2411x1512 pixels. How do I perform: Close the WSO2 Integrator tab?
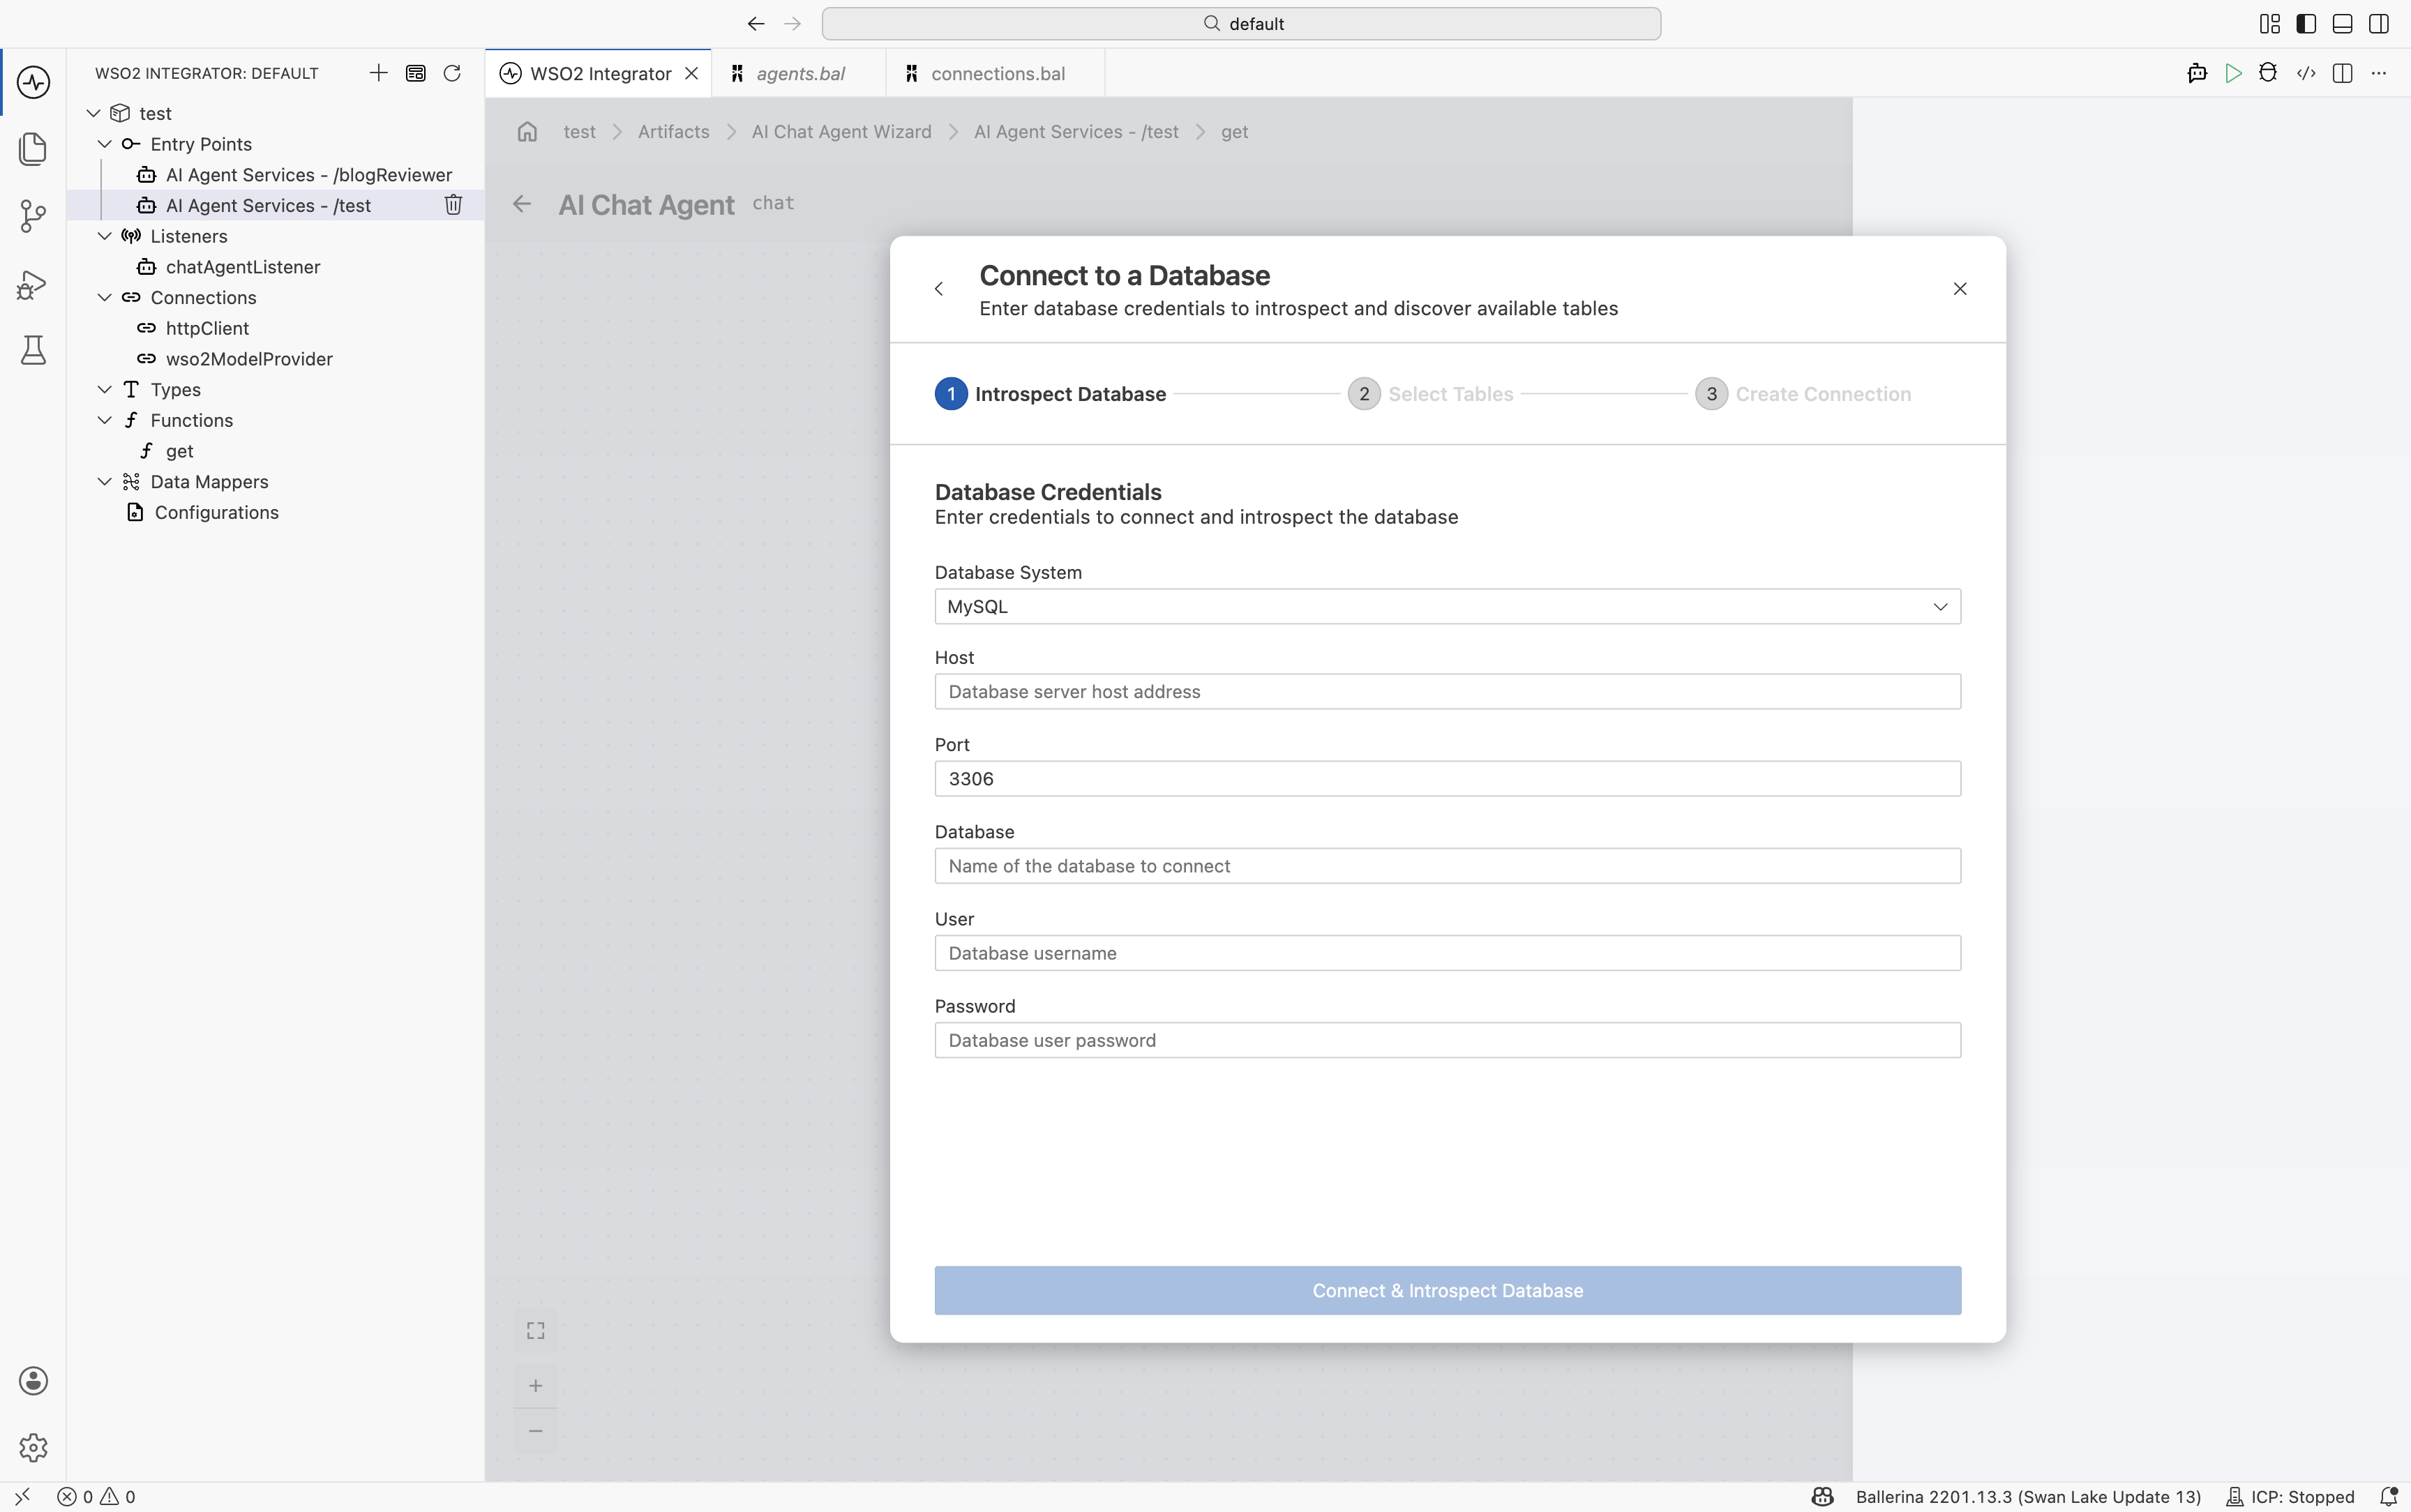[x=691, y=73]
